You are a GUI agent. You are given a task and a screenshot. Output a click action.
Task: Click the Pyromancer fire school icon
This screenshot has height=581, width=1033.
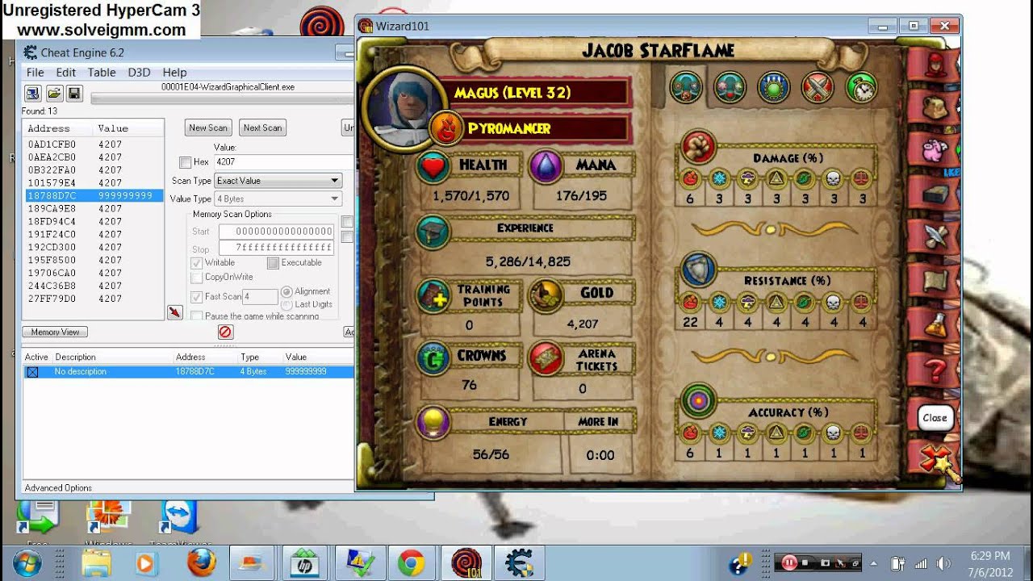[445, 127]
